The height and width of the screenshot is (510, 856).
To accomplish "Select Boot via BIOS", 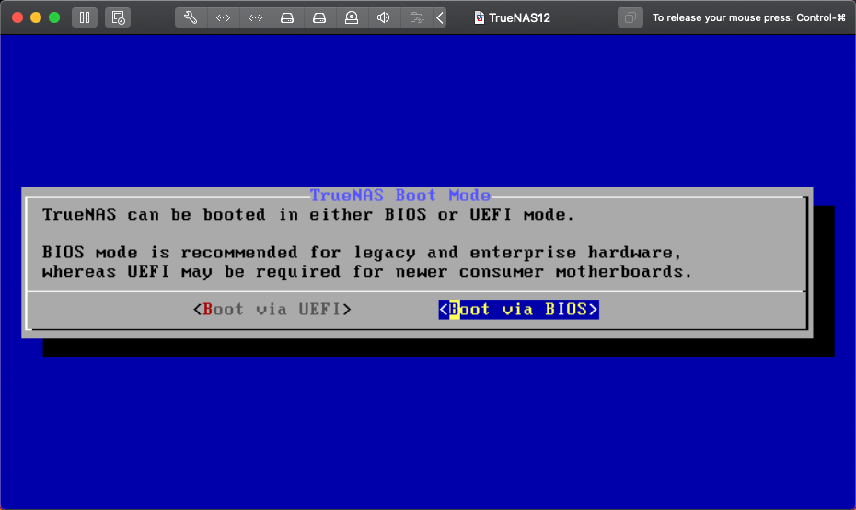I will pyautogui.click(x=518, y=309).
